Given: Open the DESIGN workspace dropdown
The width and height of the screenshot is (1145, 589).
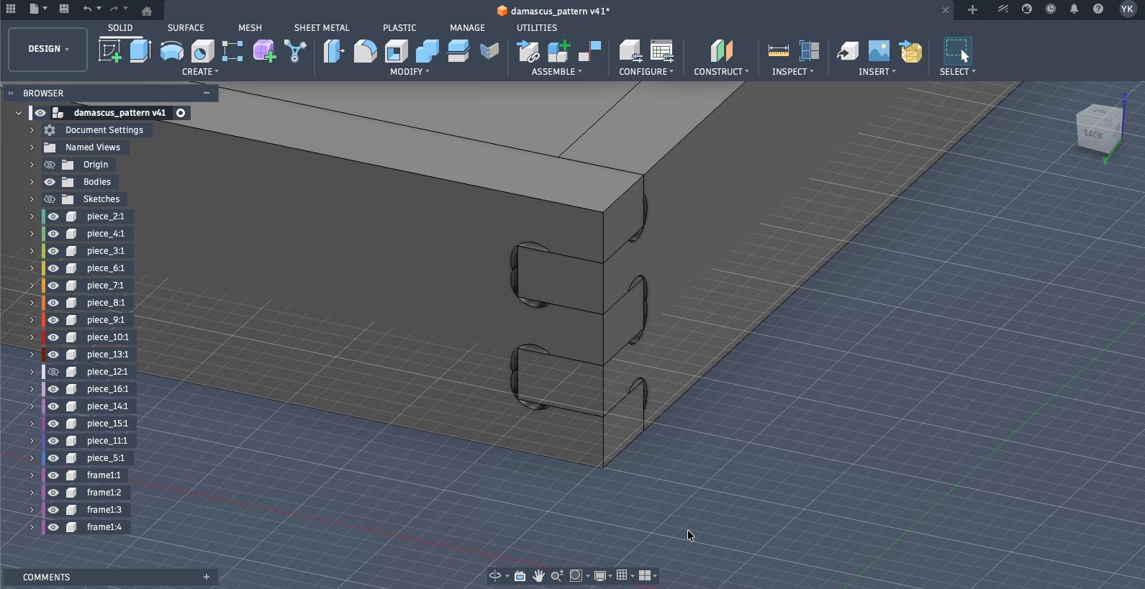Looking at the screenshot, I should pos(48,49).
